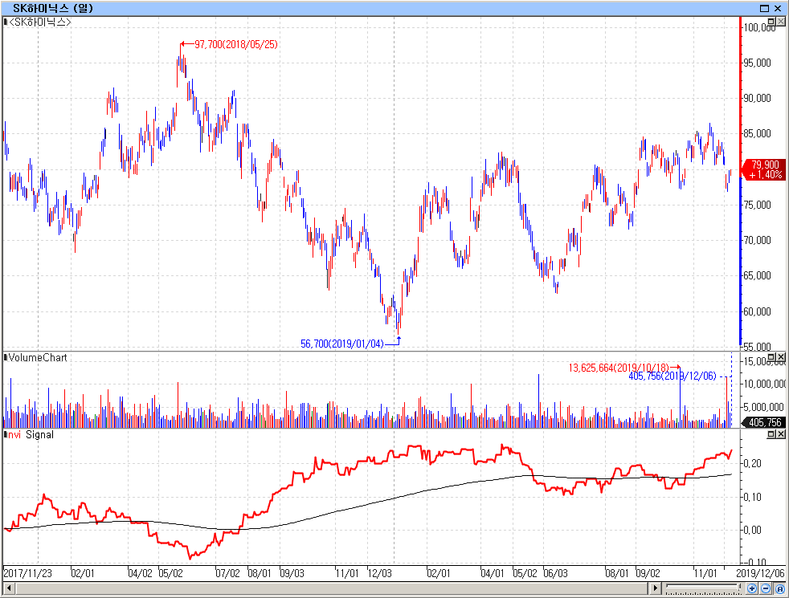
Task: Click the 85,000 price axis label
Action: click(x=758, y=133)
